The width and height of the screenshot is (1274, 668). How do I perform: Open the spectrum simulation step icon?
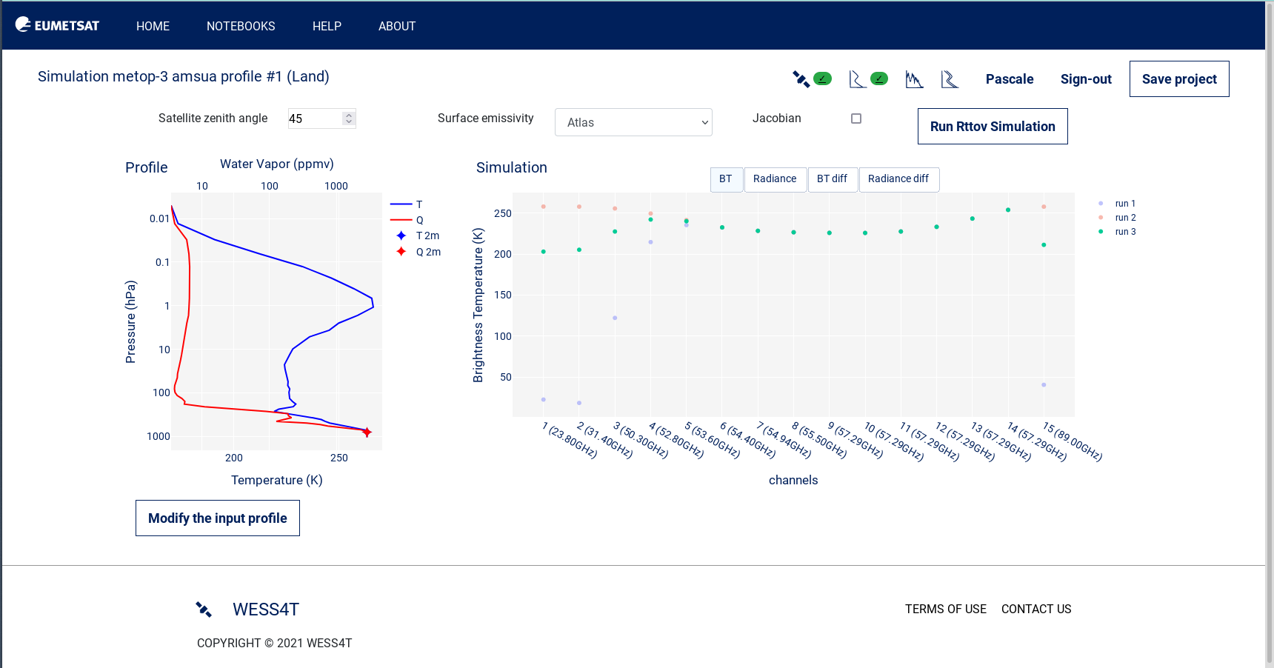(914, 78)
